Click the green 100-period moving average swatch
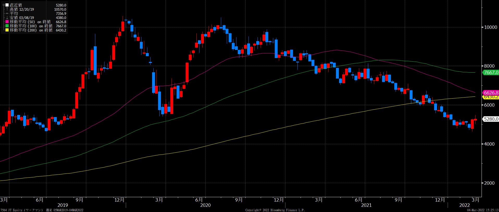499x212 pixels. click(7, 26)
